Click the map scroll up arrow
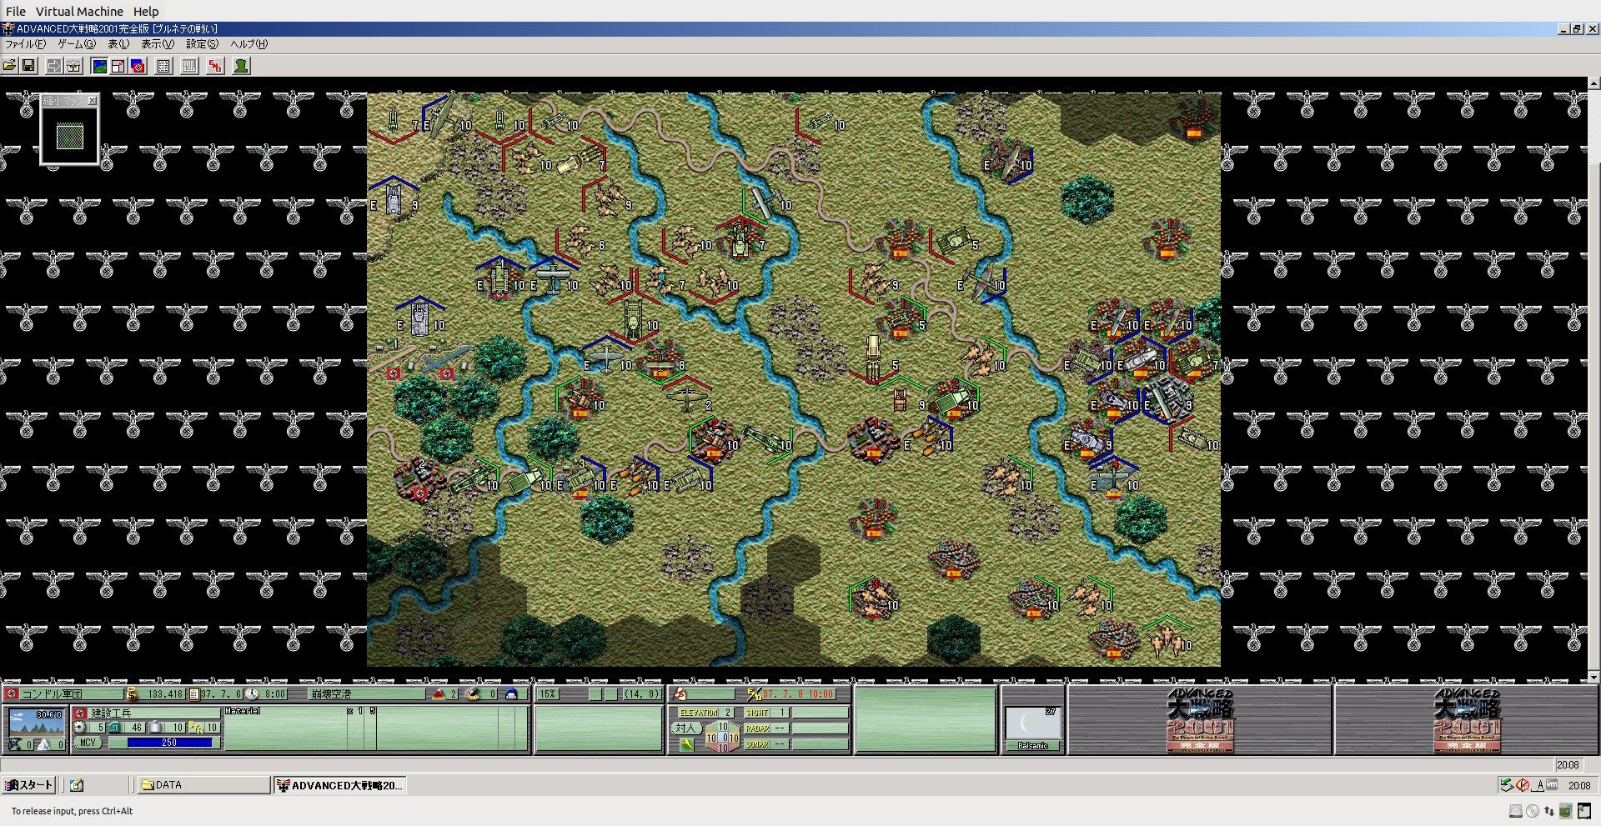The height and width of the screenshot is (826, 1601). [1593, 83]
